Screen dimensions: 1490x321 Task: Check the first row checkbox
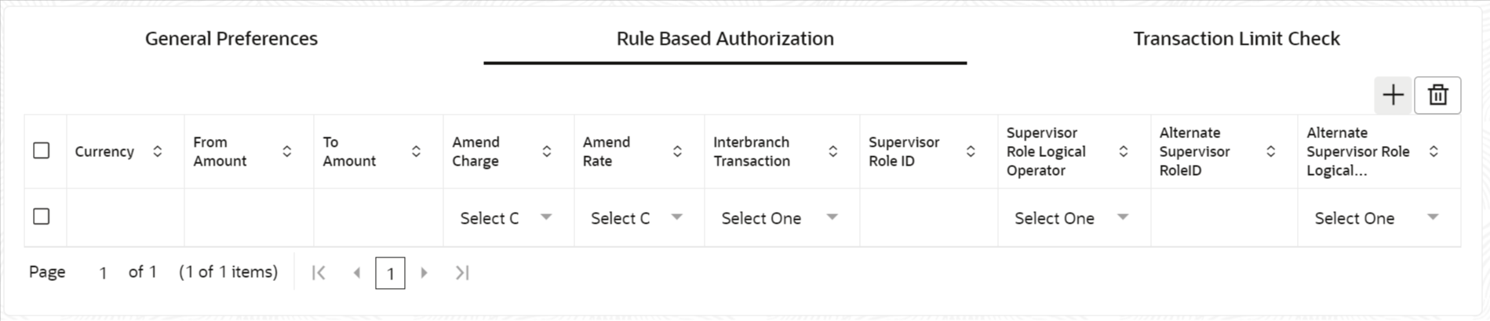42,217
